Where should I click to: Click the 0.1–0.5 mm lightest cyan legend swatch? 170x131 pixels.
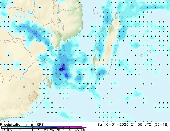point(5,128)
